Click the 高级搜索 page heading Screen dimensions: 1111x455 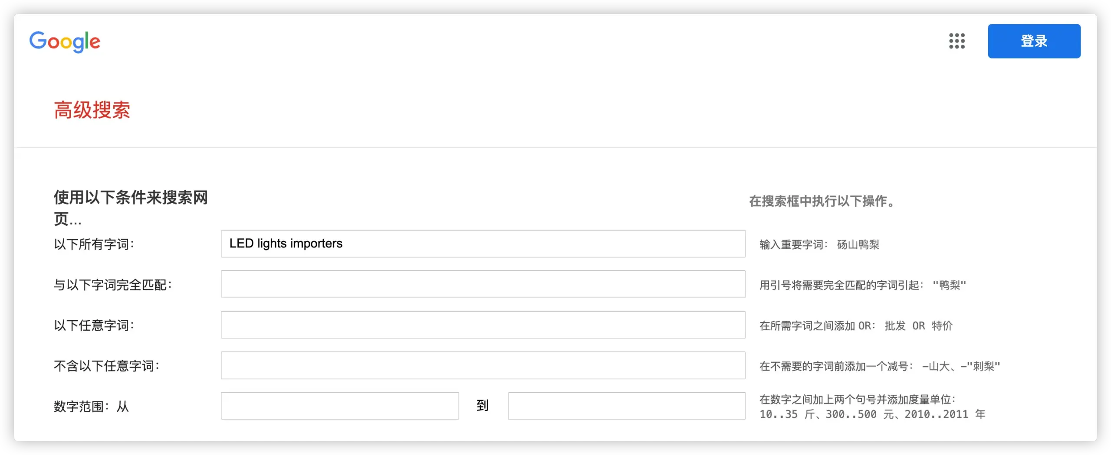click(x=92, y=110)
